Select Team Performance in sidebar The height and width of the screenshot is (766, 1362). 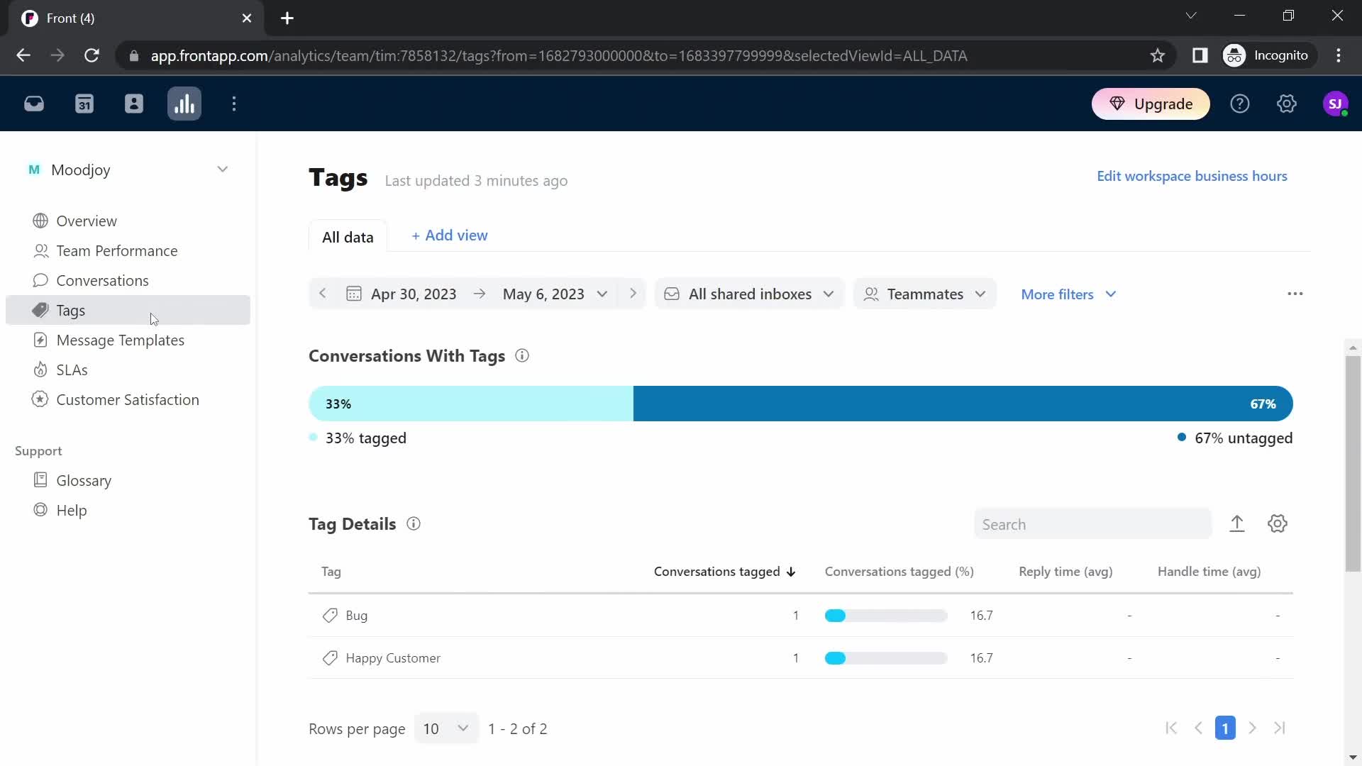coord(117,250)
